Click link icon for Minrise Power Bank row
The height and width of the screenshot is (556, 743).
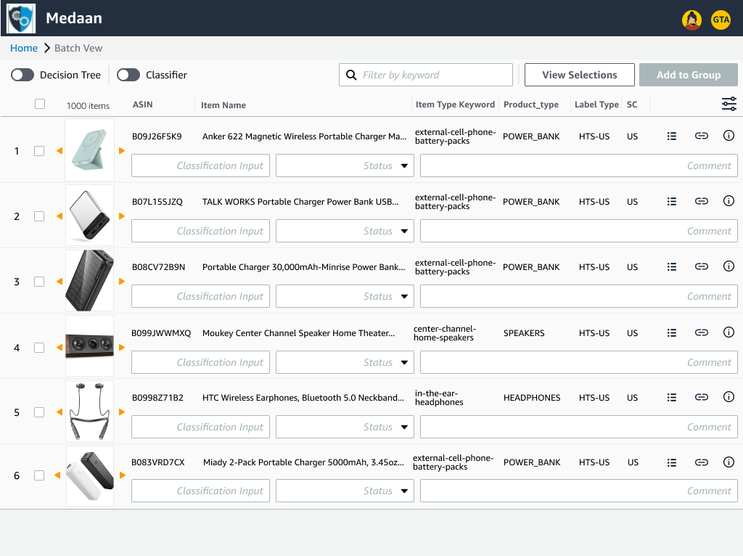702,267
